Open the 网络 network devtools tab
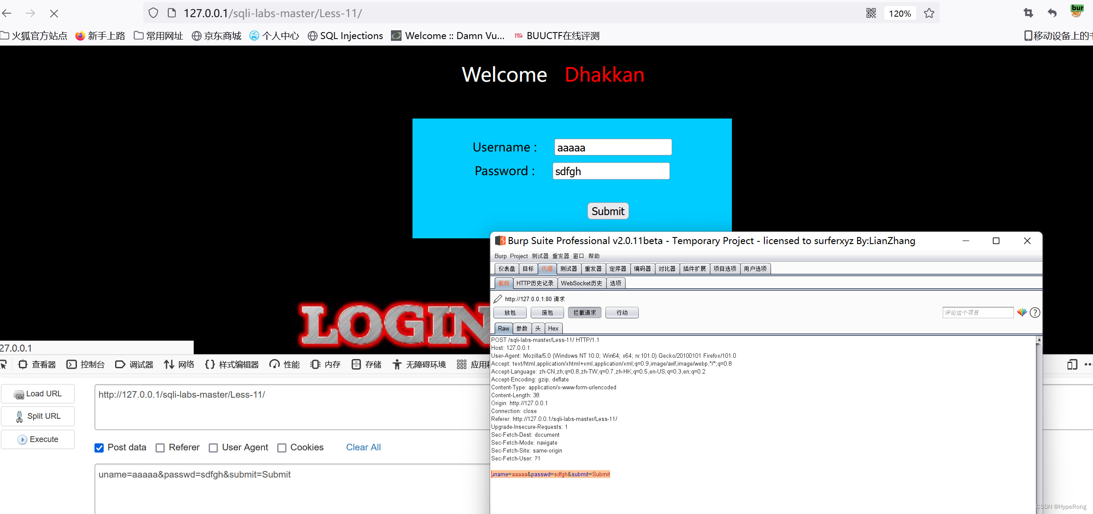This screenshot has height=514, width=1093. click(x=179, y=364)
